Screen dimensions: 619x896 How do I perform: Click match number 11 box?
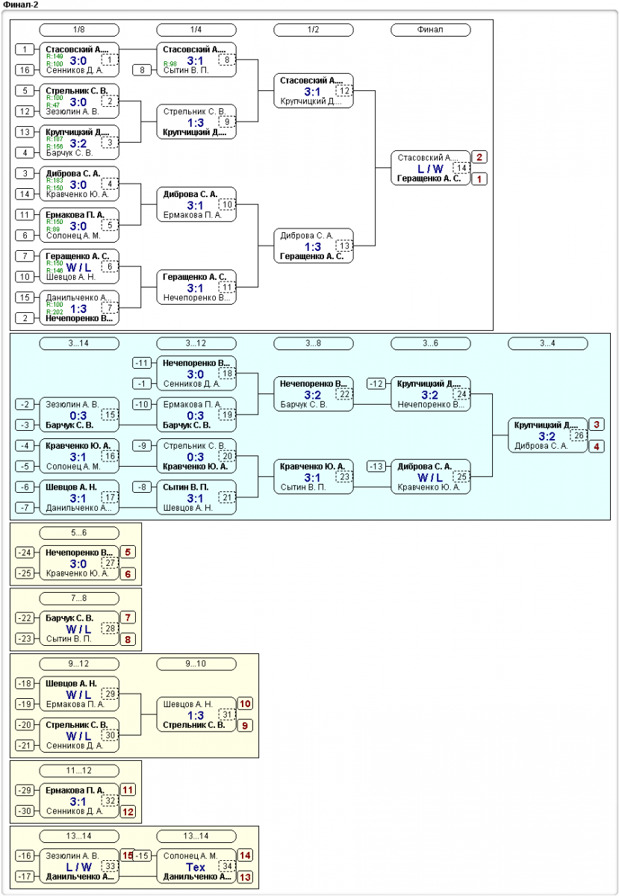pos(227,287)
